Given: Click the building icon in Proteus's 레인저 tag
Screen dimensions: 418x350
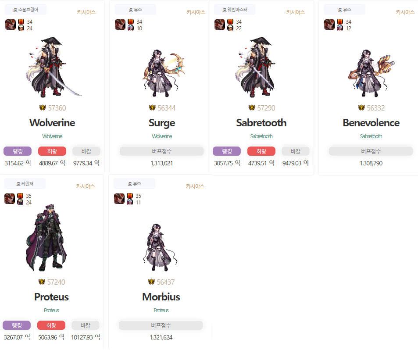Looking at the screenshot, I should click(x=18, y=184).
